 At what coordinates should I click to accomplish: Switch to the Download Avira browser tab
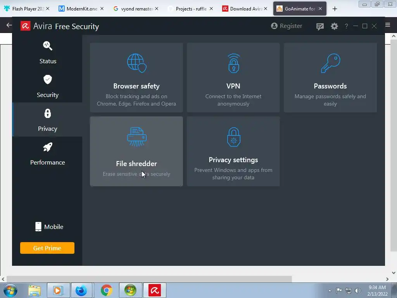[x=245, y=9]
